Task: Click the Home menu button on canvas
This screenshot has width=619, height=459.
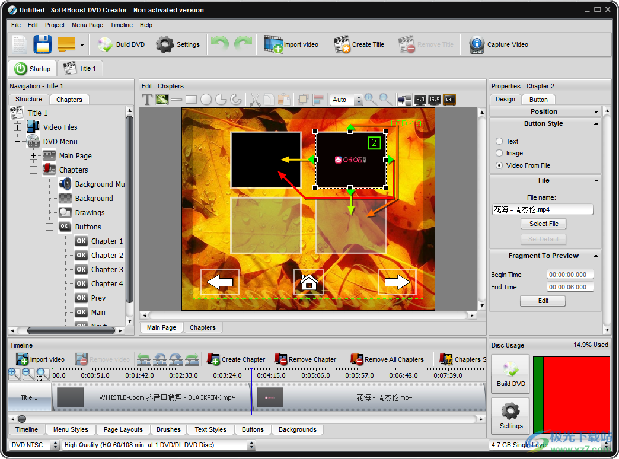Action: point(309,282)
